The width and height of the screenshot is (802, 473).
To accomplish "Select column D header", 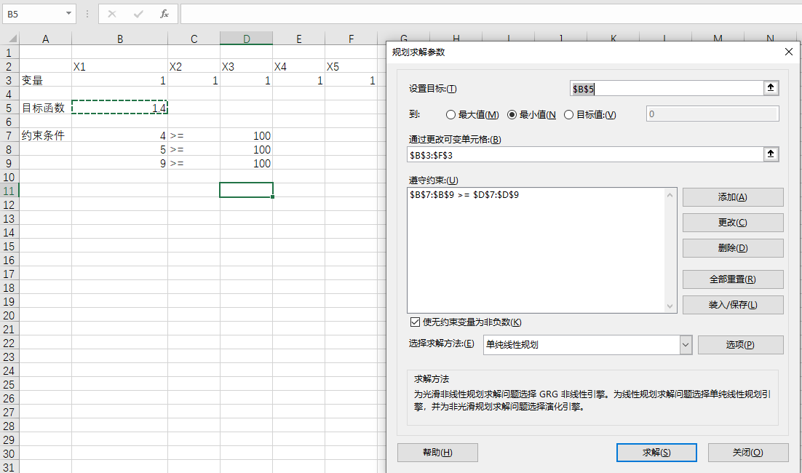I will (x=246, y=39).
